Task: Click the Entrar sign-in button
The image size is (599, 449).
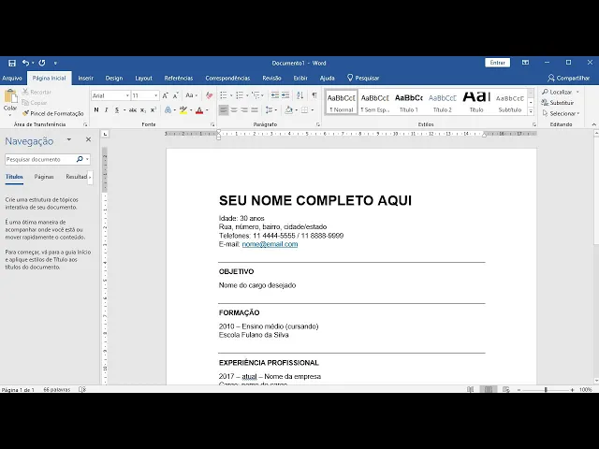Action: 497,63
